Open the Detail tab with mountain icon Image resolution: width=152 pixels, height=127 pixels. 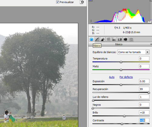pos(103,39)
